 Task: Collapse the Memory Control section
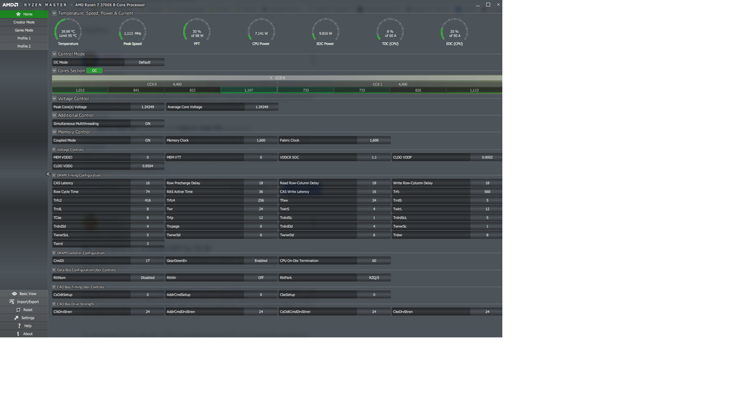tap(54, 132)
